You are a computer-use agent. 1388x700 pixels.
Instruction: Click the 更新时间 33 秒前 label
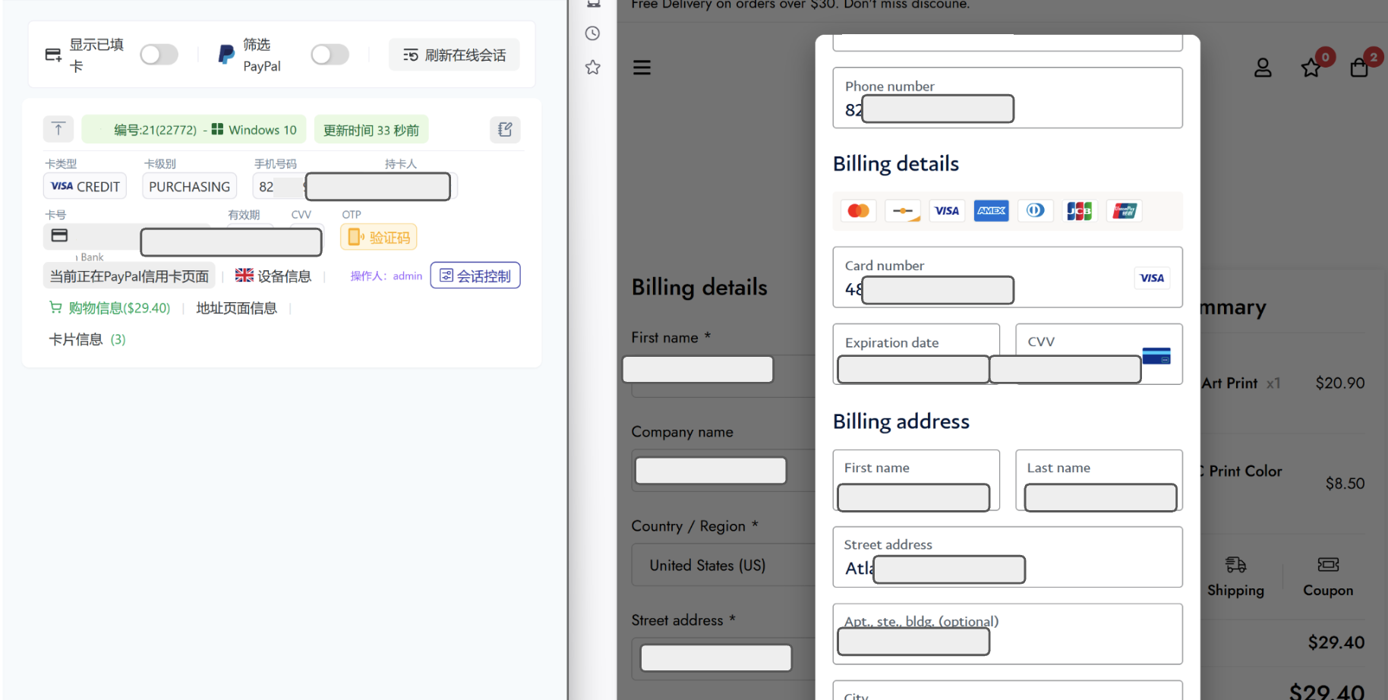coord(371,129)
